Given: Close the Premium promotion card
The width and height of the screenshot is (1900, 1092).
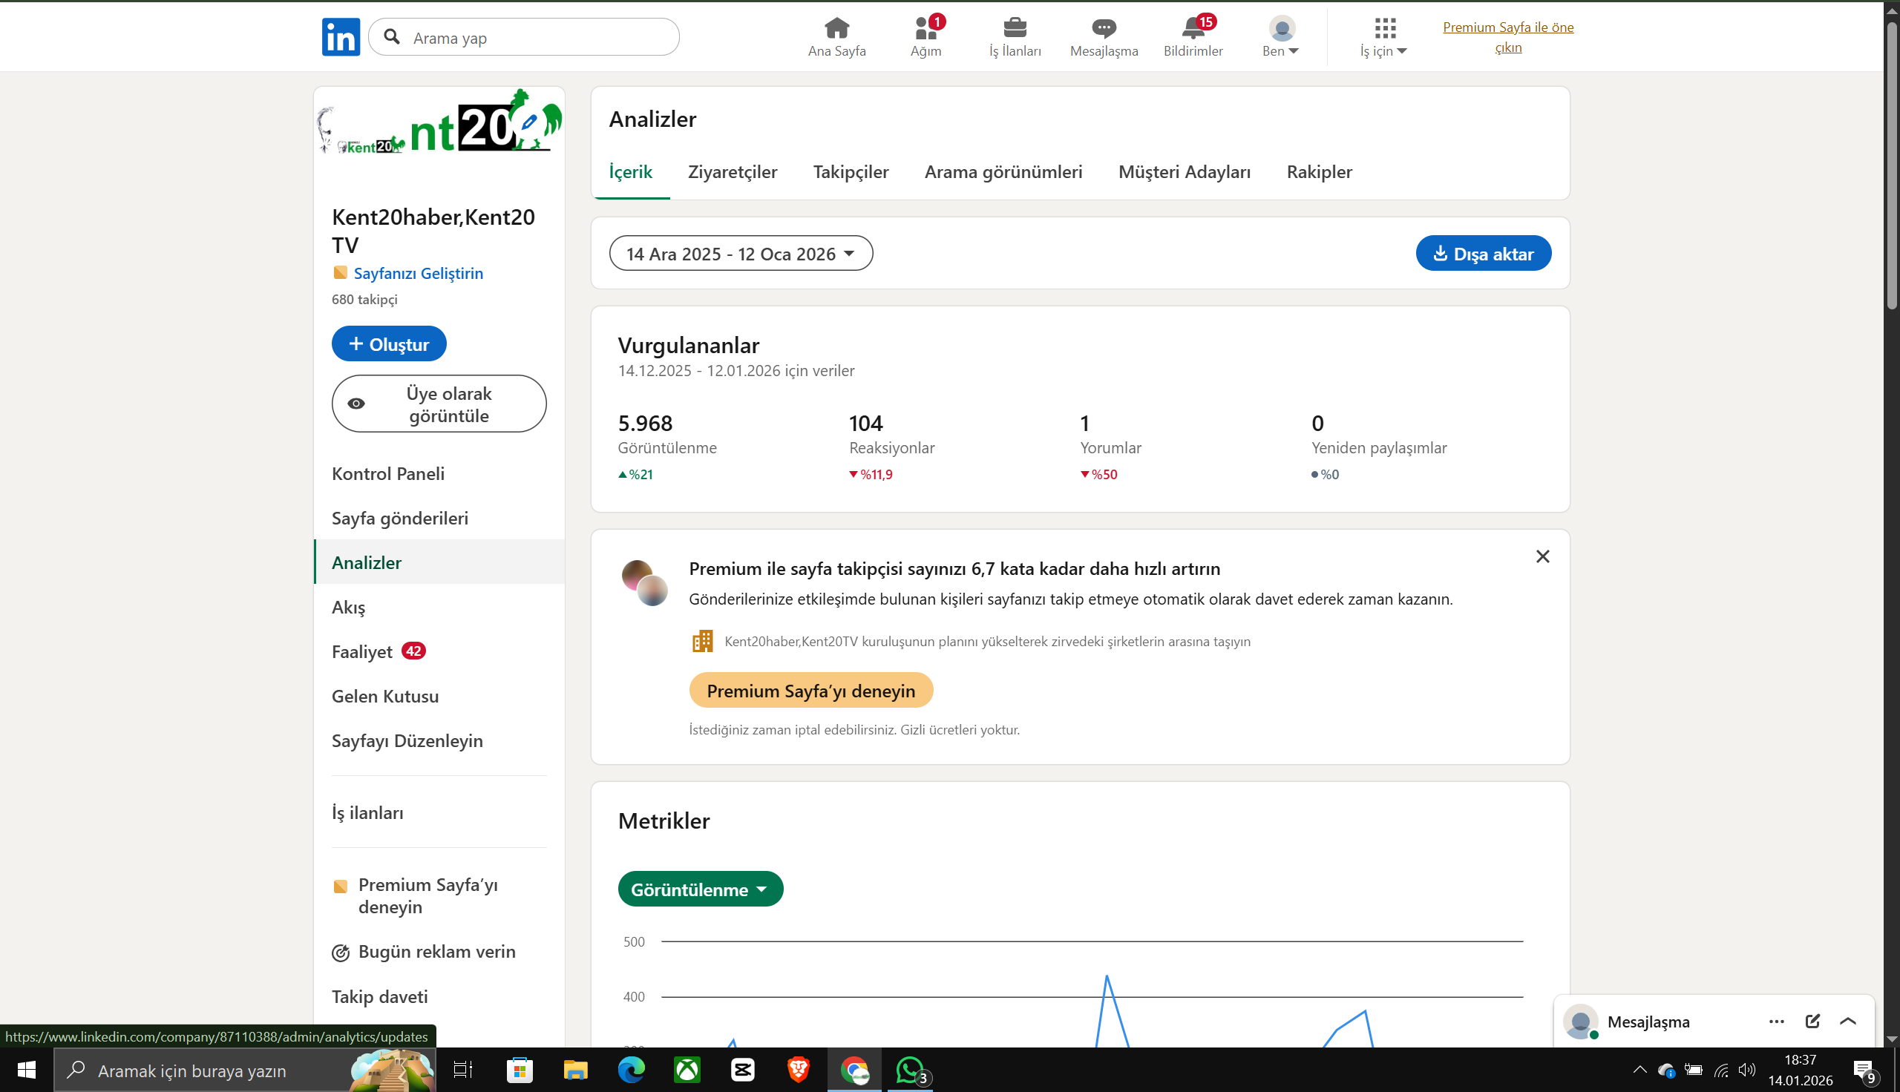Looking at the screenshot, I should (x=1542, y=556).
